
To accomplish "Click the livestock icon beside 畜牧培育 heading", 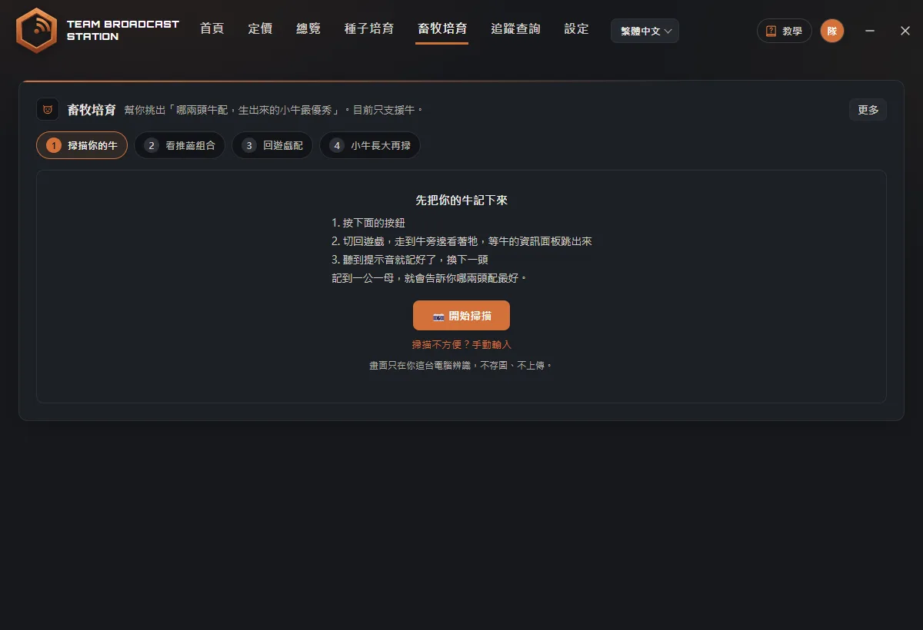I will click(48, 109).
